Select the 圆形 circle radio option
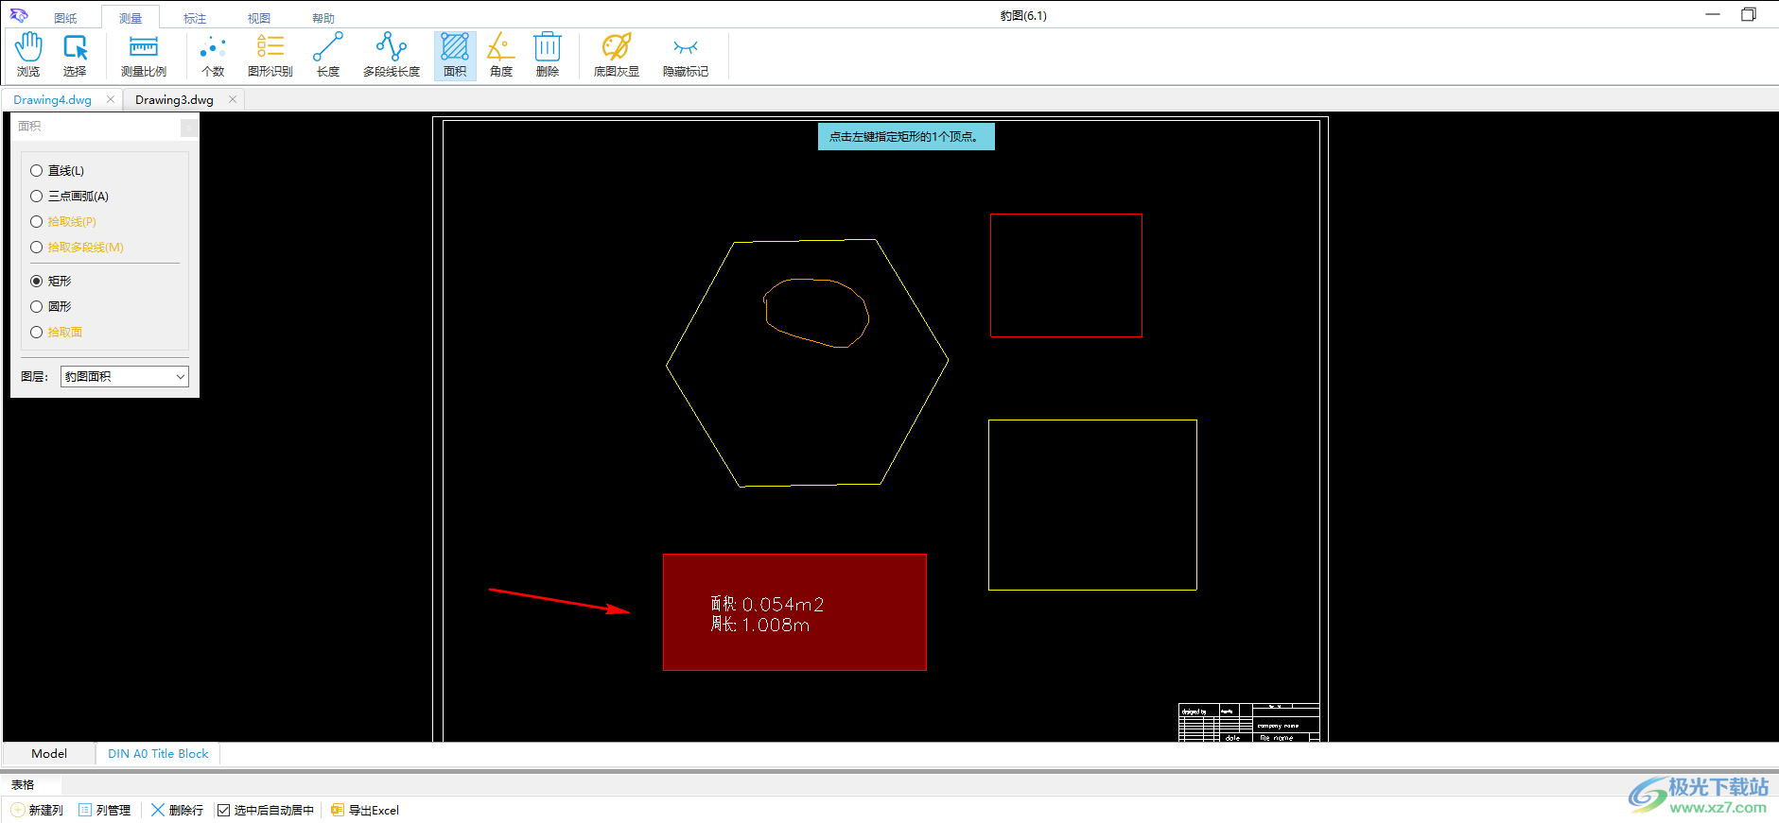This screenshot has width=1779, height=823. click(x=37, y=307)
